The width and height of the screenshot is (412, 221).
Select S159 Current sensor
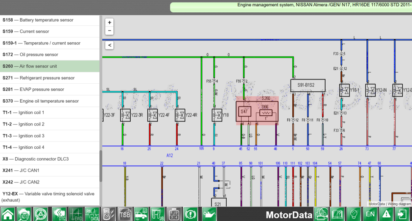click(49, 31)
